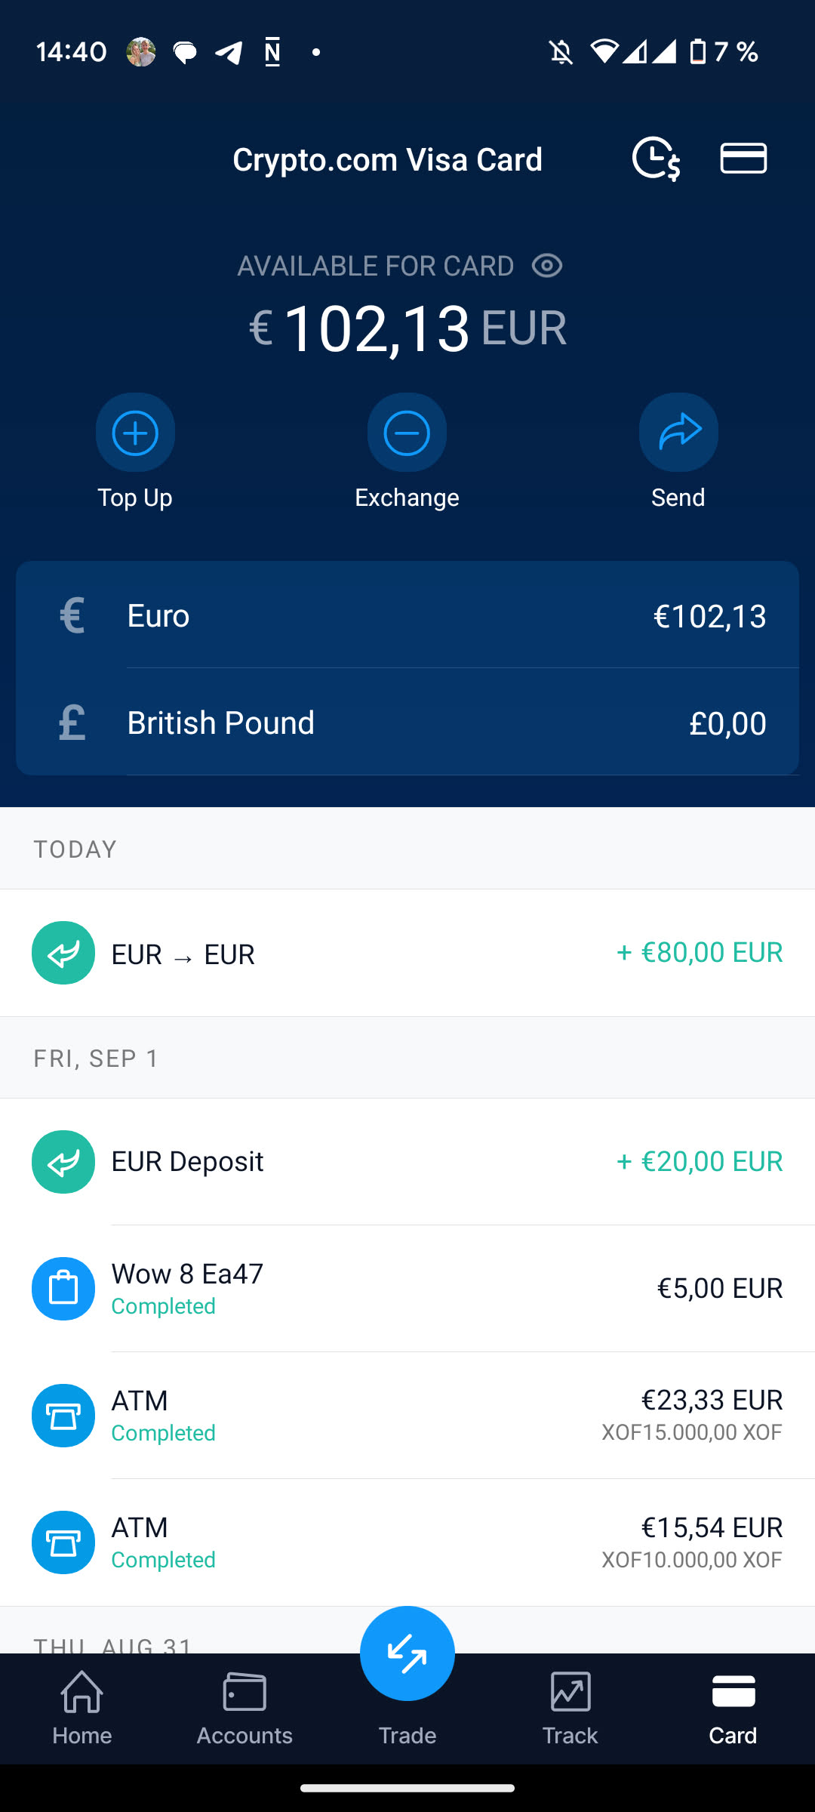Tap the ATM €15,54 withdrawal icon
Screen dimensions: 815x1812
pos(63,1542)
